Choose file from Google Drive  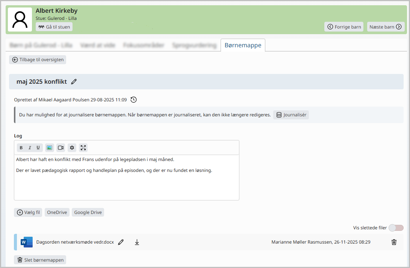(88, 212)
